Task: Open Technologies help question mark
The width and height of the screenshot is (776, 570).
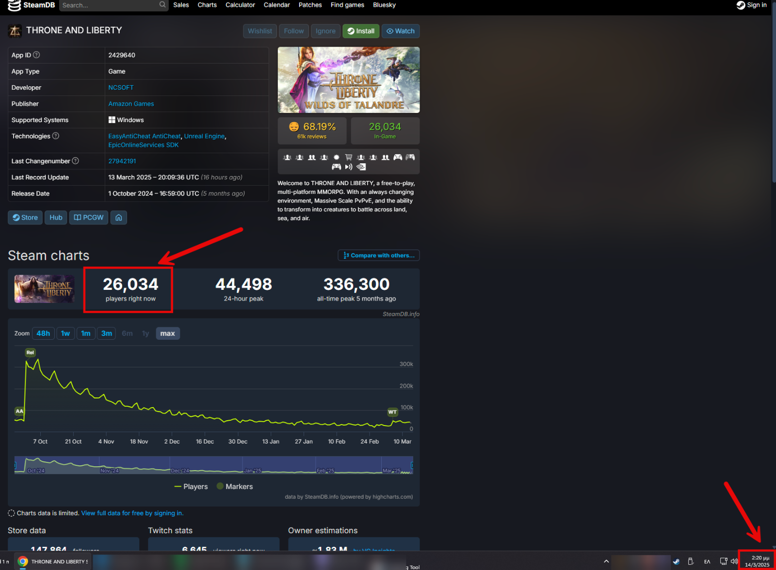Action: point(56,136)
